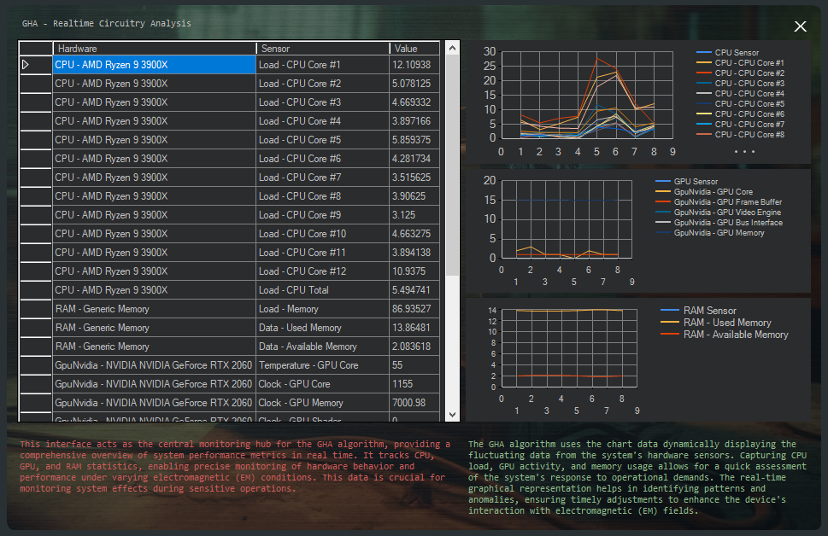
Task: Click the scroll up arrow of the sensor table
Action: (452, 48)
